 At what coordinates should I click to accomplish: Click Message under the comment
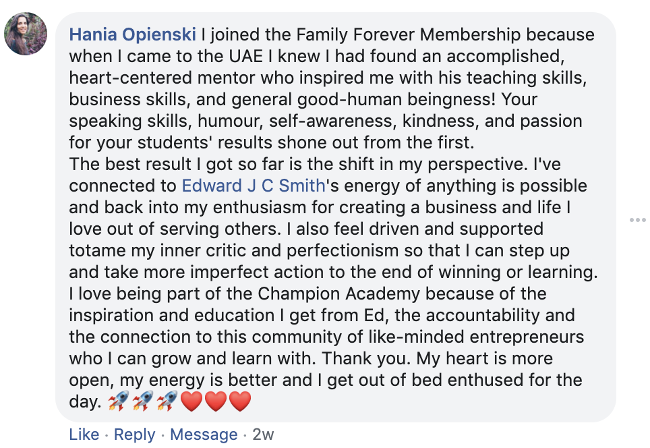click(204, 435)
